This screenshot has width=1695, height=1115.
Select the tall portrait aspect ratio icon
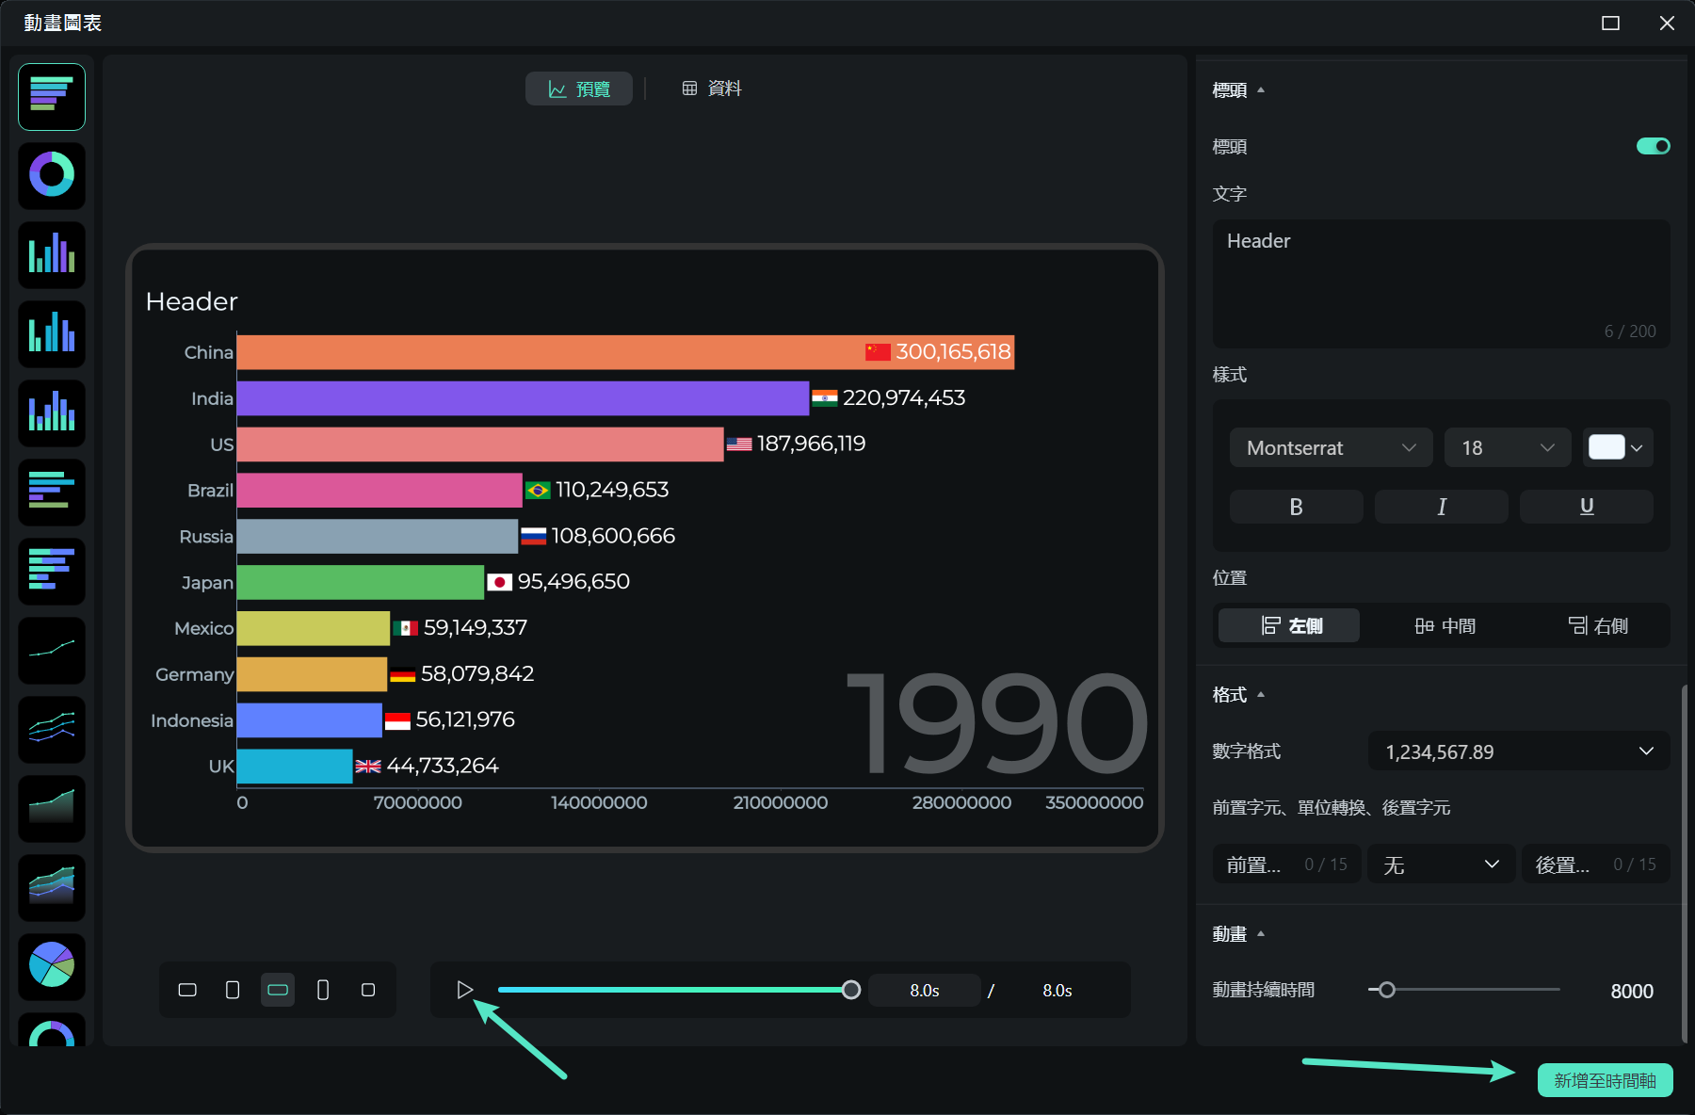click(323, 990)
